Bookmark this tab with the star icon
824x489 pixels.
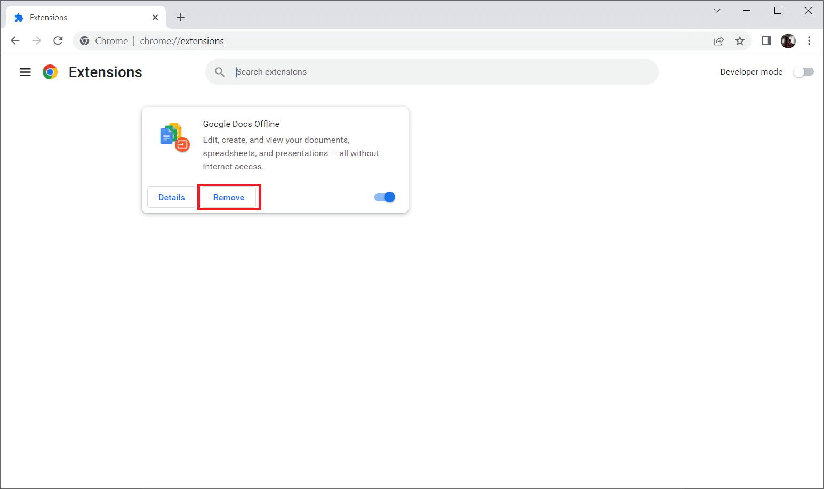(x=740, y=41)
